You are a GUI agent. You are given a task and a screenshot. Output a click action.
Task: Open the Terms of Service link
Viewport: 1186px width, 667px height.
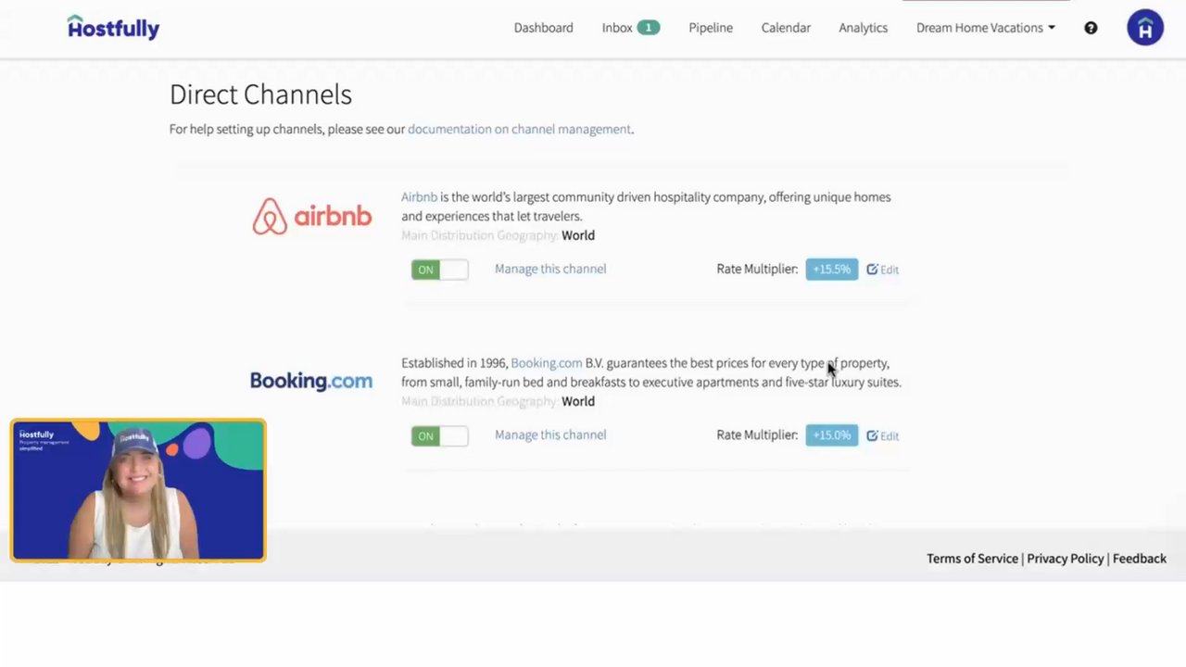(x=972, y=559)
